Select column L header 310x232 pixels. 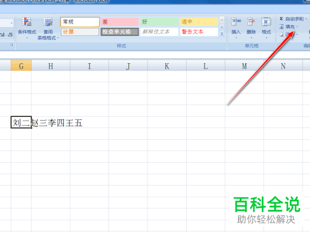pos(206,66)
